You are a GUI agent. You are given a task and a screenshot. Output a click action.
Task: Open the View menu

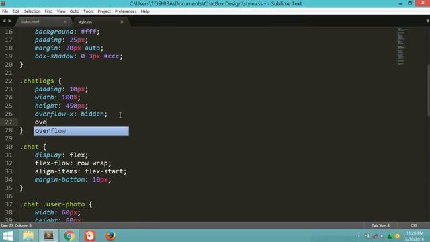pyautogui.click(x=61, y=11)
